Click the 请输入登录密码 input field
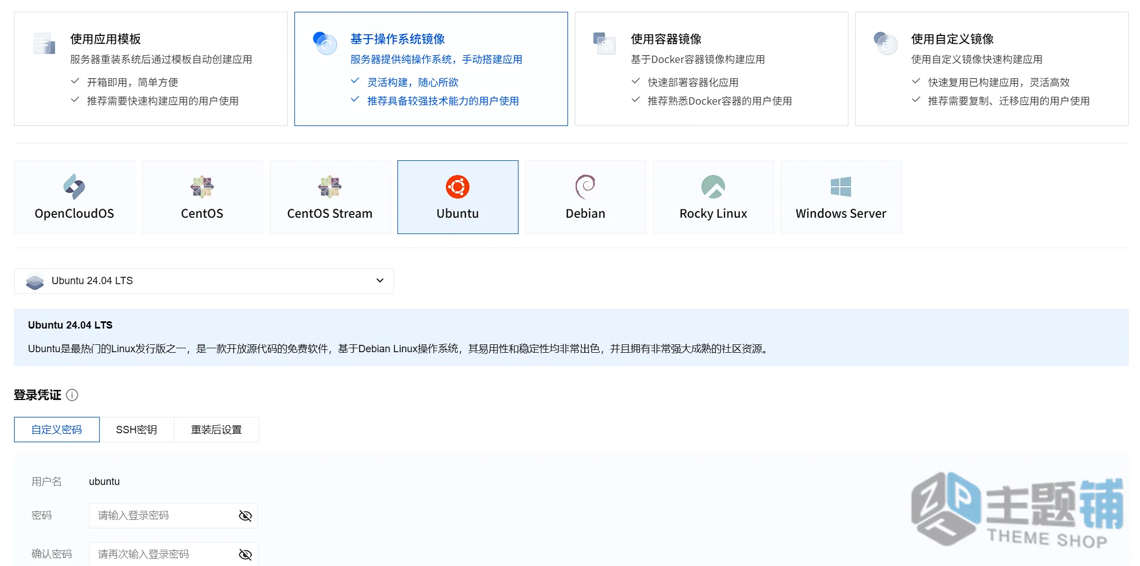The image size is (1140, 566). [x=173, y=516]
